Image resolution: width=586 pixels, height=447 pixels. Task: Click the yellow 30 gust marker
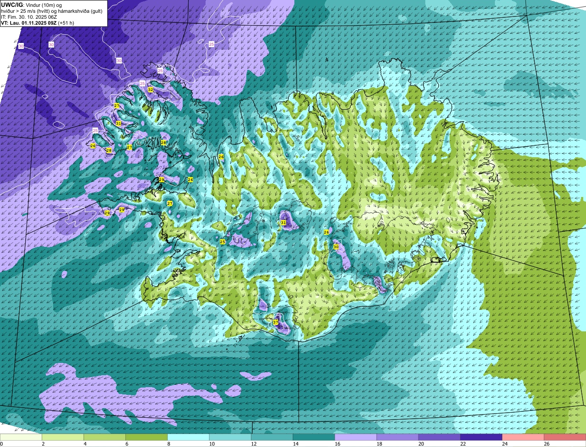click(336, 247)
